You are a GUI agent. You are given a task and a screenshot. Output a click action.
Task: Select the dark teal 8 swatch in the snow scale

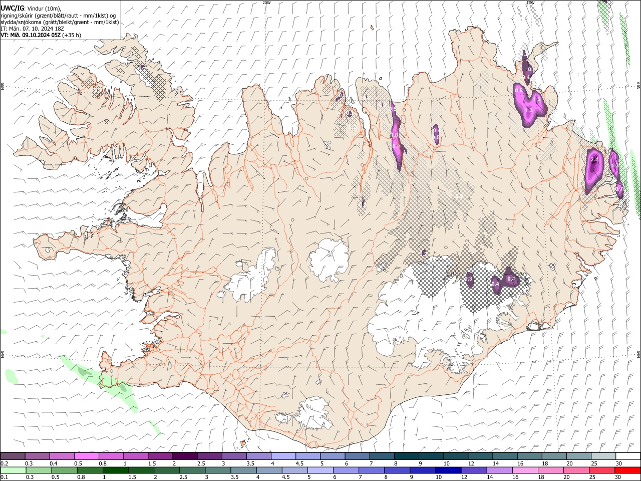(406, 456)
